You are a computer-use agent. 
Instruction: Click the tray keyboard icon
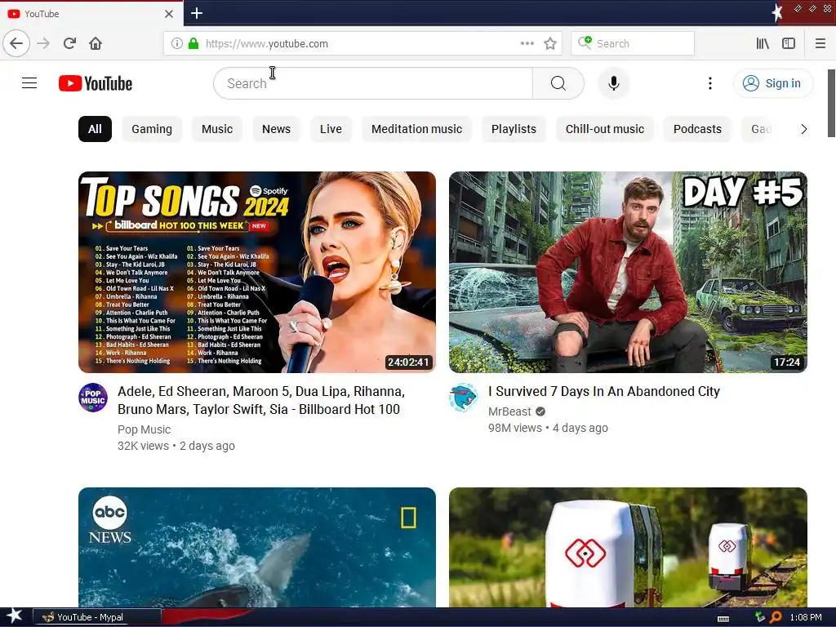click(x=723, y=619)
